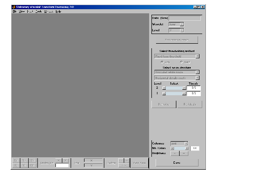Go forward in zoom History with right arrow

(126, 161)
